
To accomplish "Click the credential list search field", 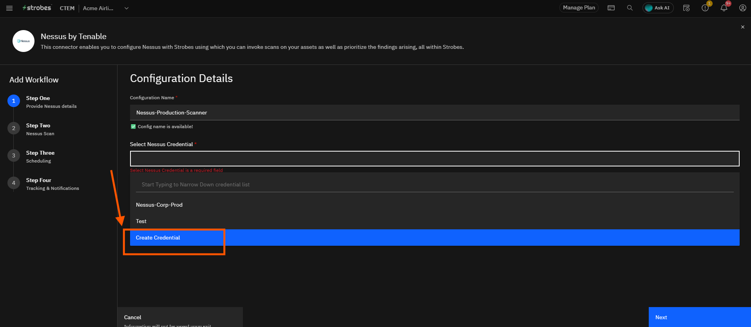I will tap(435, 184).
